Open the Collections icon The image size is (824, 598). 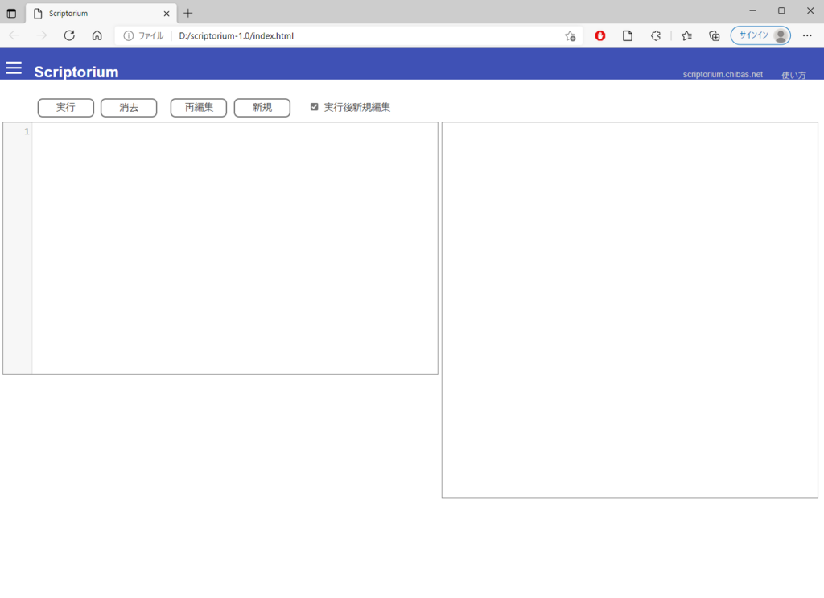coord(714,35)
